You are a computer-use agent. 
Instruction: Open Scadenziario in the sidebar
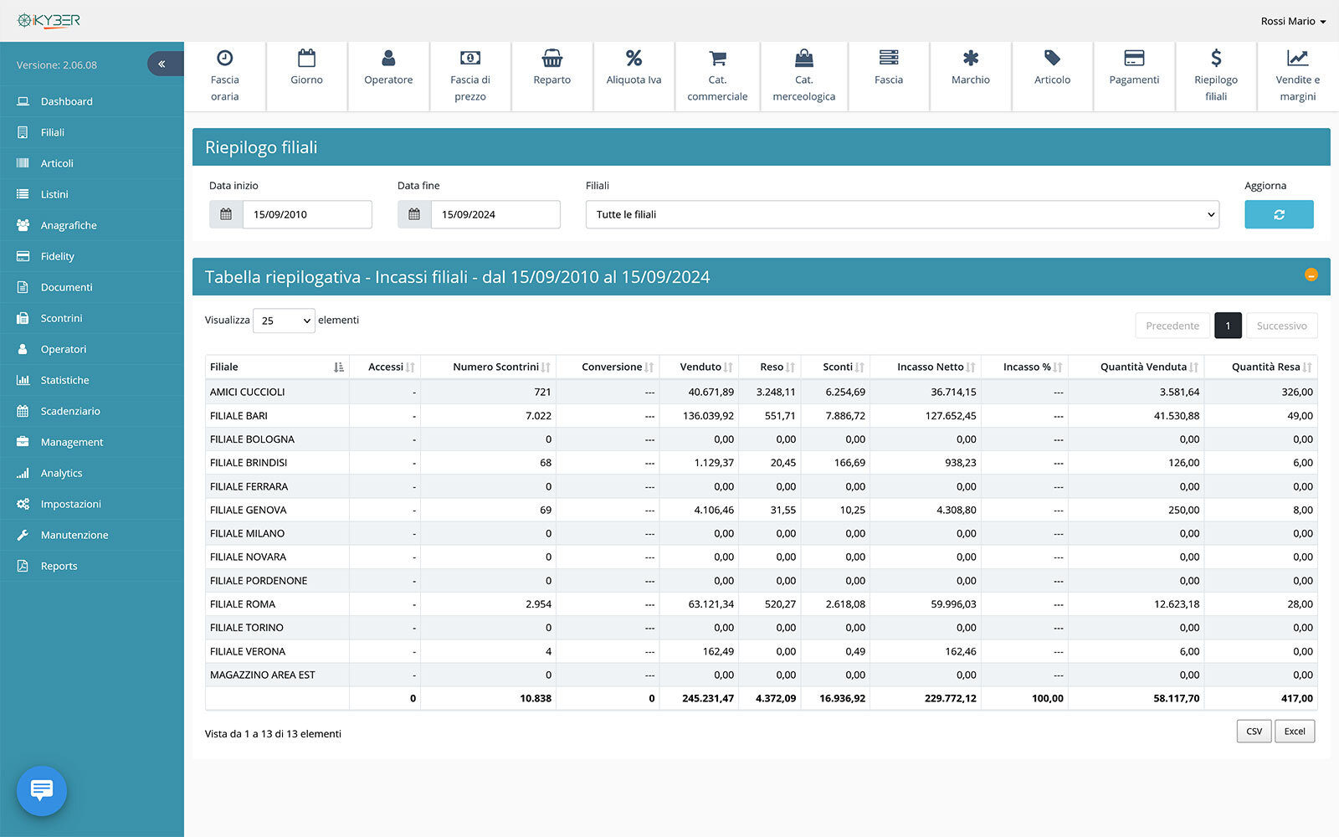coord(92,411)
